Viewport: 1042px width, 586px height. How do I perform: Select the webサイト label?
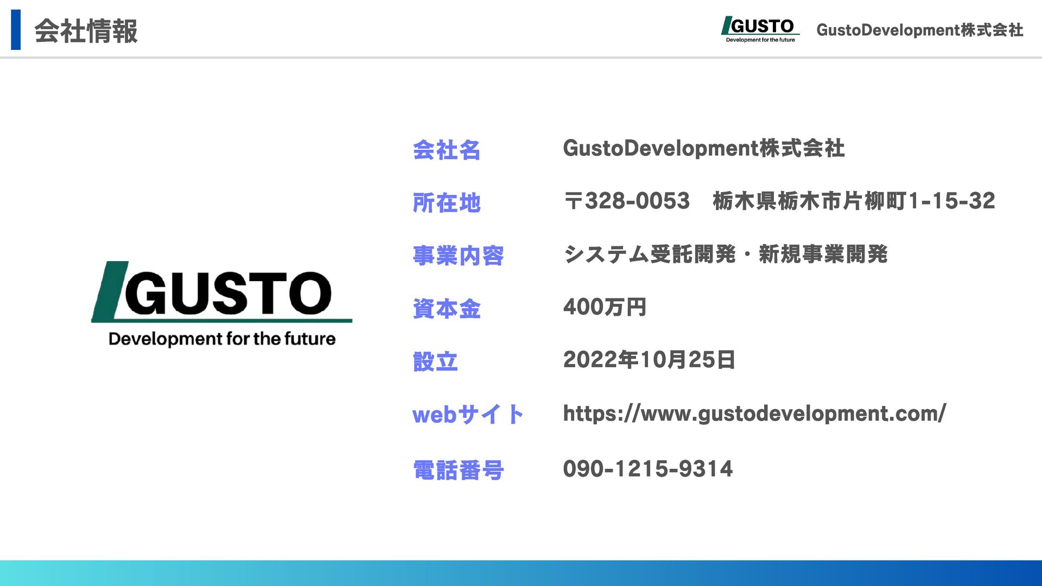pos(468,415)
